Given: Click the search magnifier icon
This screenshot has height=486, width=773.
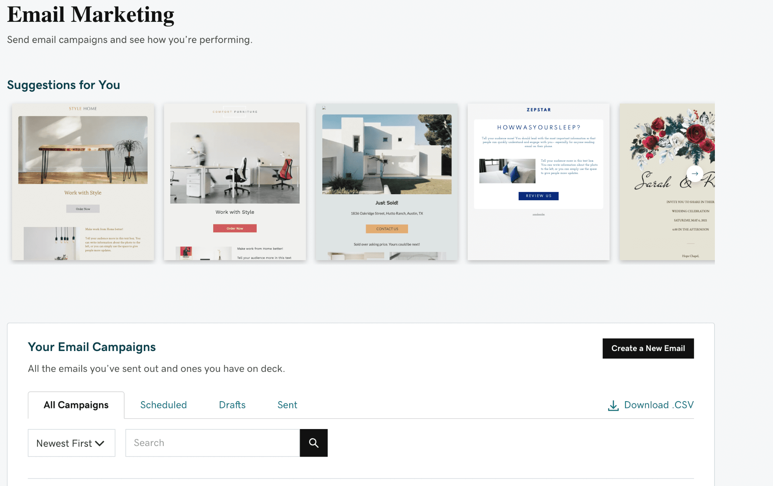Looking at the screenshot, I should point(314,442).
